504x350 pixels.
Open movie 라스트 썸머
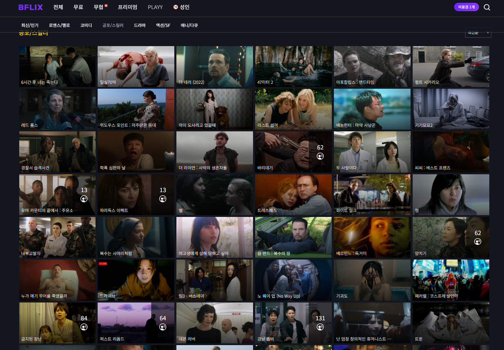coord(293,109)
